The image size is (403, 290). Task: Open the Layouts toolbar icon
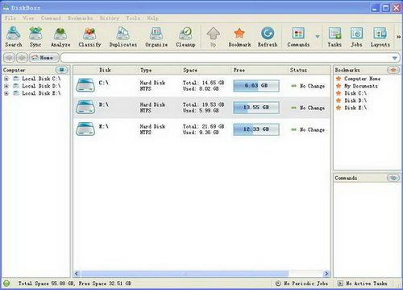[380, 37]
